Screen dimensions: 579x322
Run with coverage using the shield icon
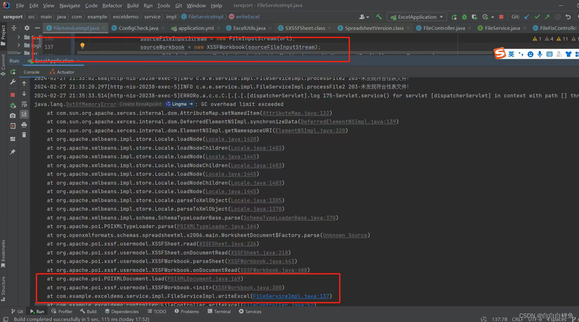474,17
